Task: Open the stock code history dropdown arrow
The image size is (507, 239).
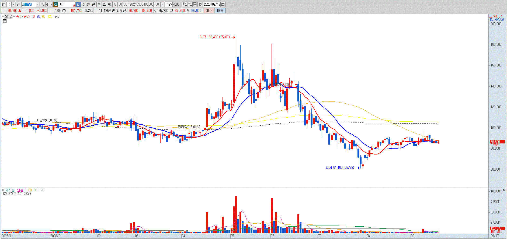Action: pos(38,4)
